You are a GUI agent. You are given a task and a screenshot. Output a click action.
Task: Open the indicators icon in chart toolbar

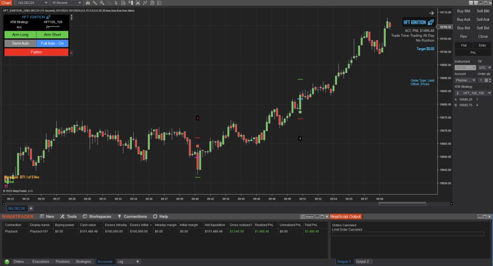coord(145,3)
